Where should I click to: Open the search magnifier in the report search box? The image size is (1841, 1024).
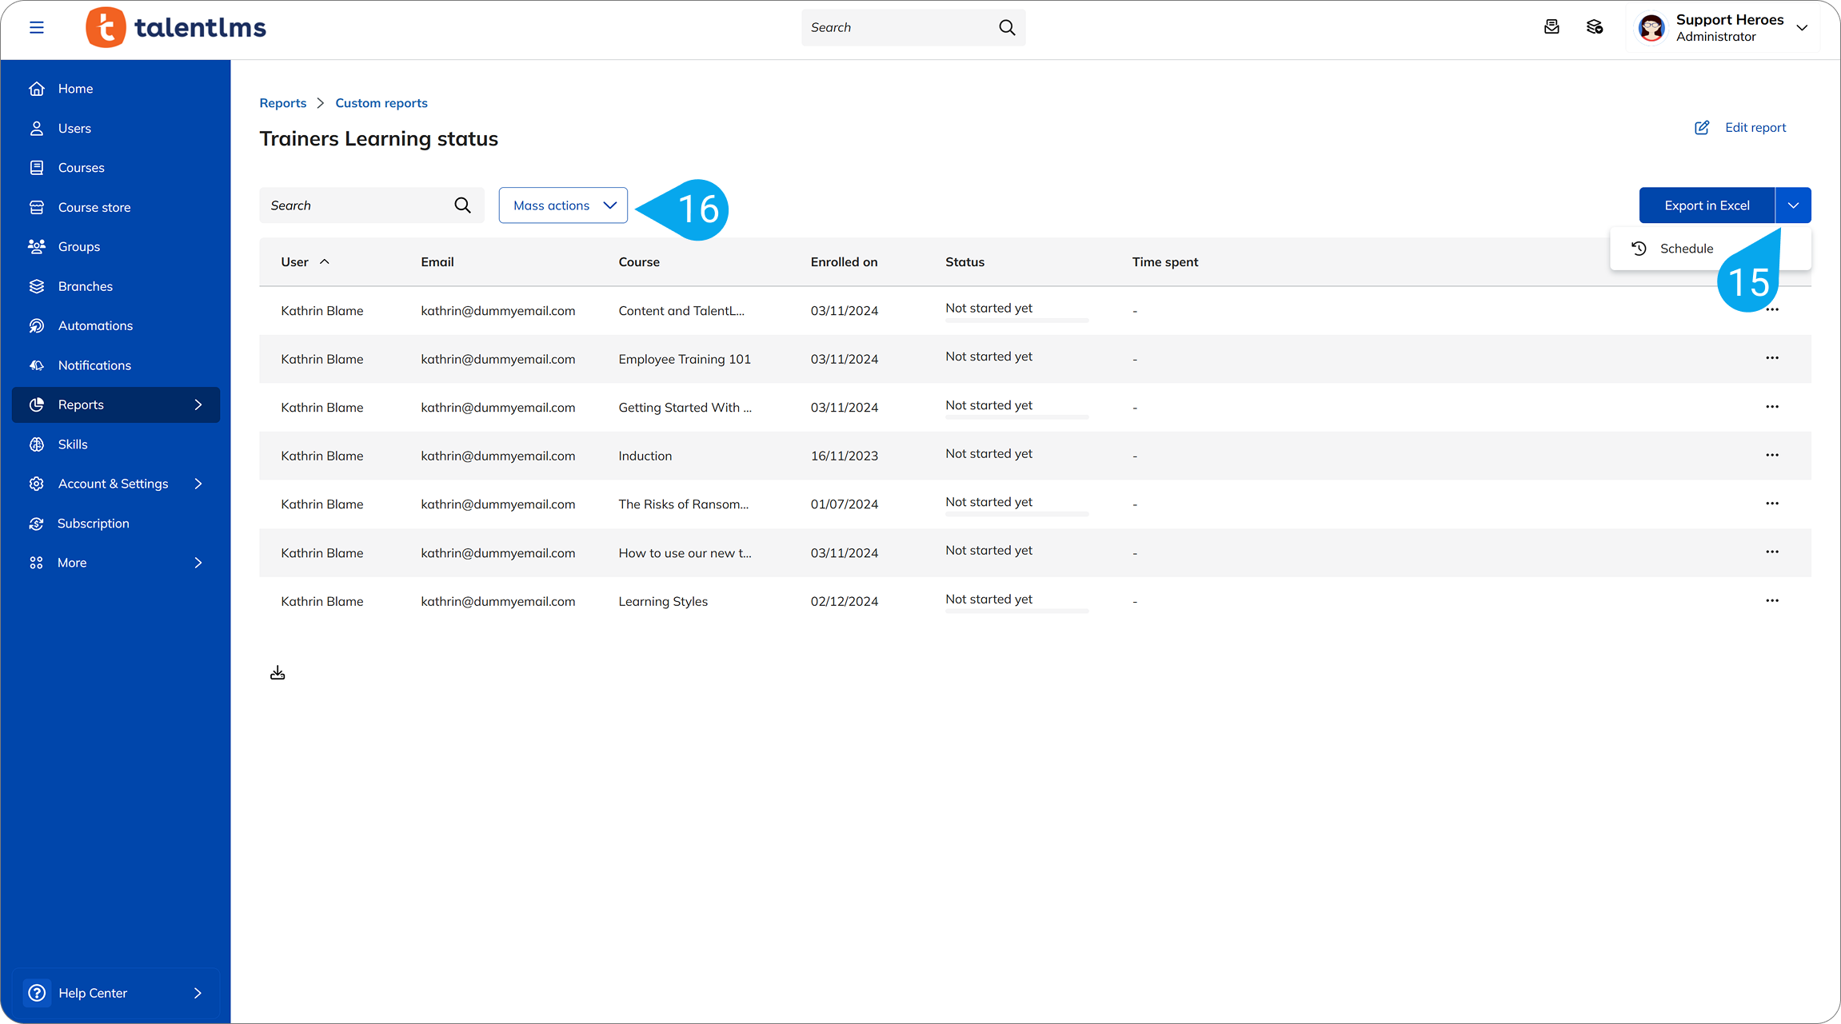462,205
